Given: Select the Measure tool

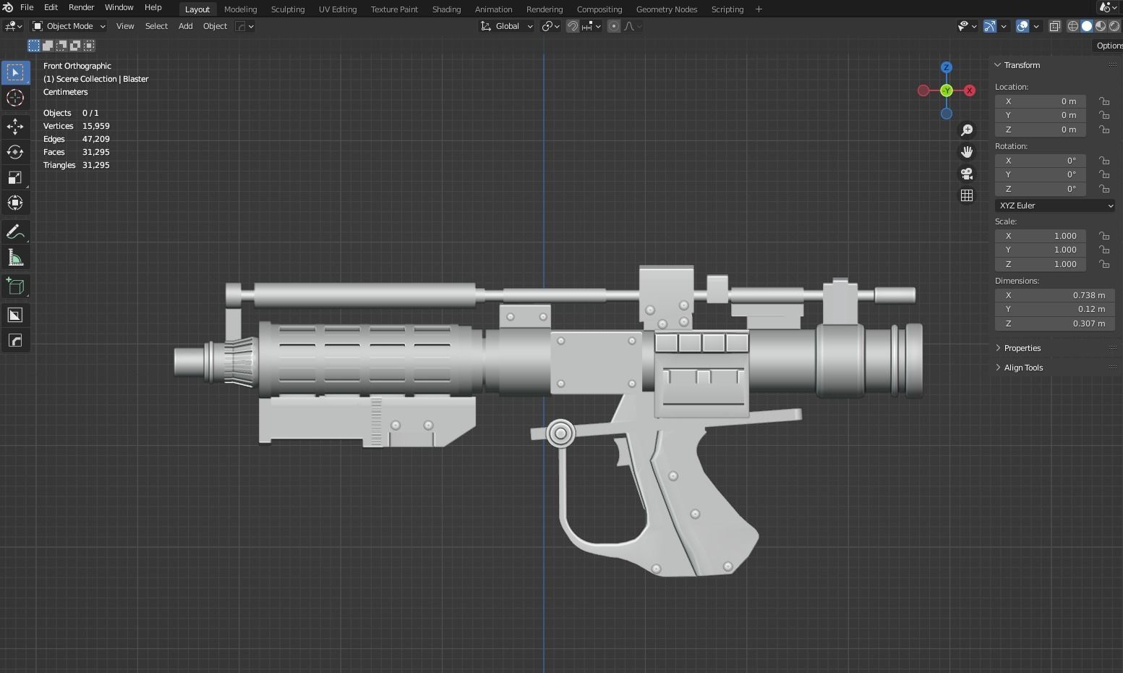Looking at the screenshot, I should (x=15, y=258).
